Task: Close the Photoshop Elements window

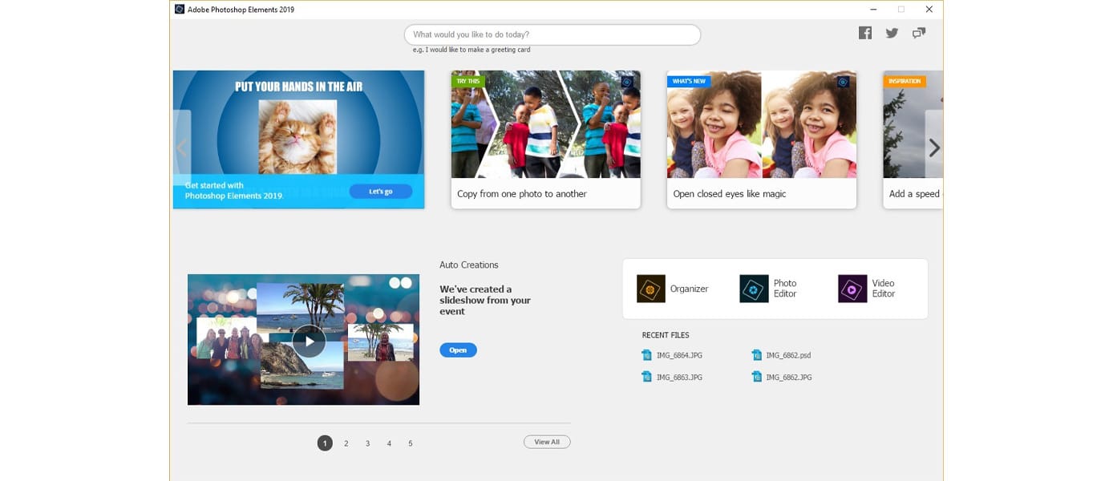Action: click(x=929, y=9)
